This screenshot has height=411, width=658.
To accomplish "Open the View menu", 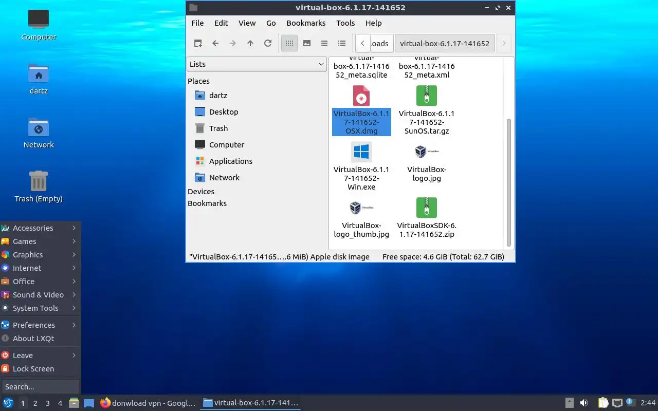I will click(x=247, y=23).
